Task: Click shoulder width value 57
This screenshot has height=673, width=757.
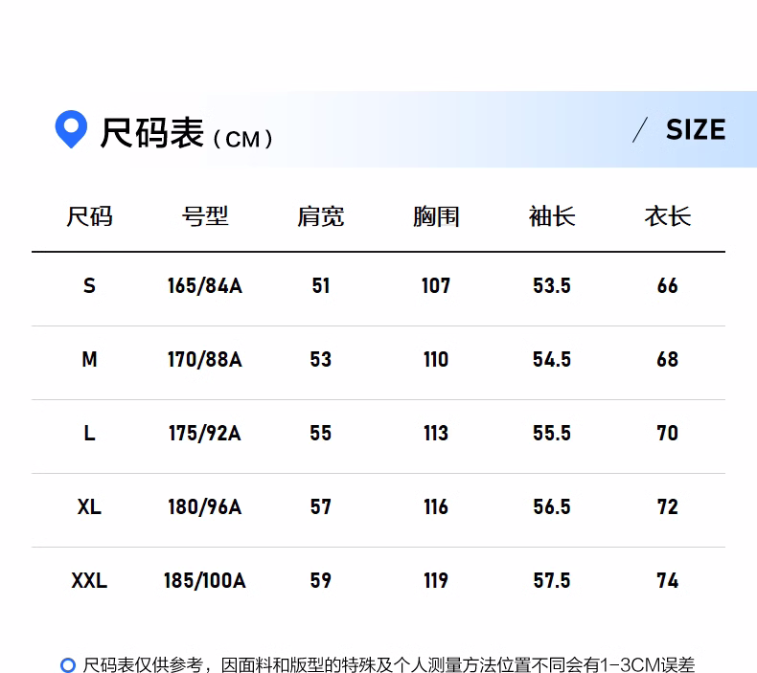Action: 321,506
